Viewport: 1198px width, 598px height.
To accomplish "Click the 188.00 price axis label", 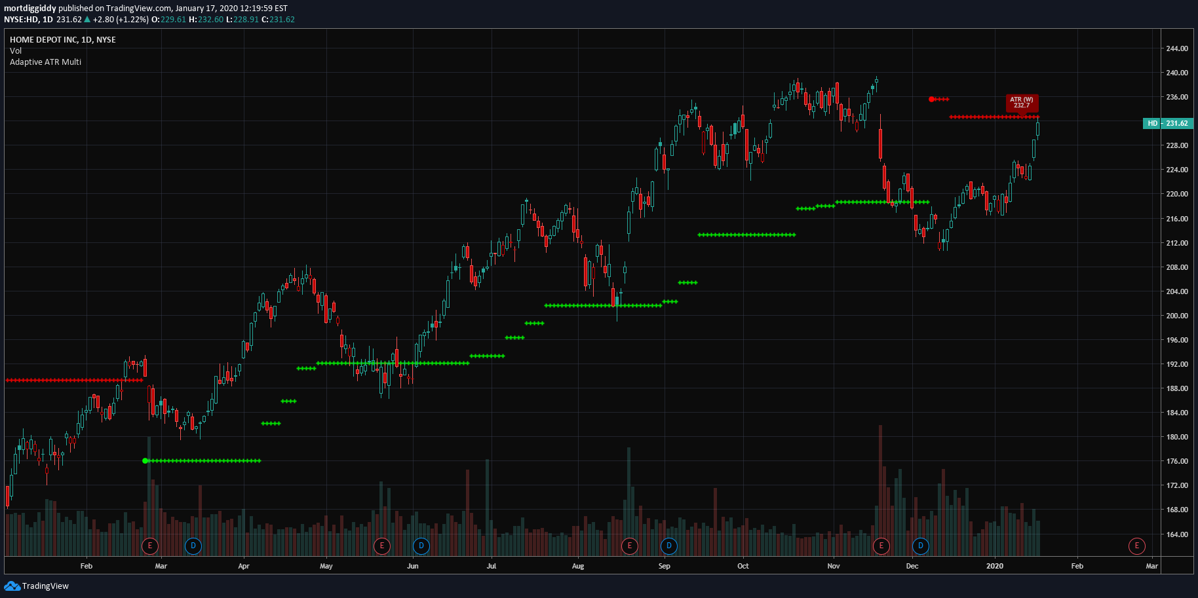I will [1177, 388].
